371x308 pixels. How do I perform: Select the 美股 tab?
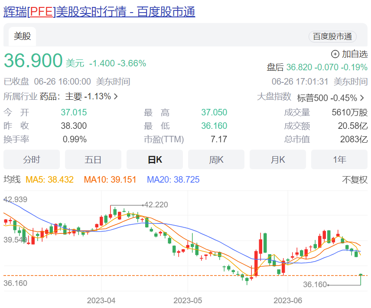click(22, 36)
